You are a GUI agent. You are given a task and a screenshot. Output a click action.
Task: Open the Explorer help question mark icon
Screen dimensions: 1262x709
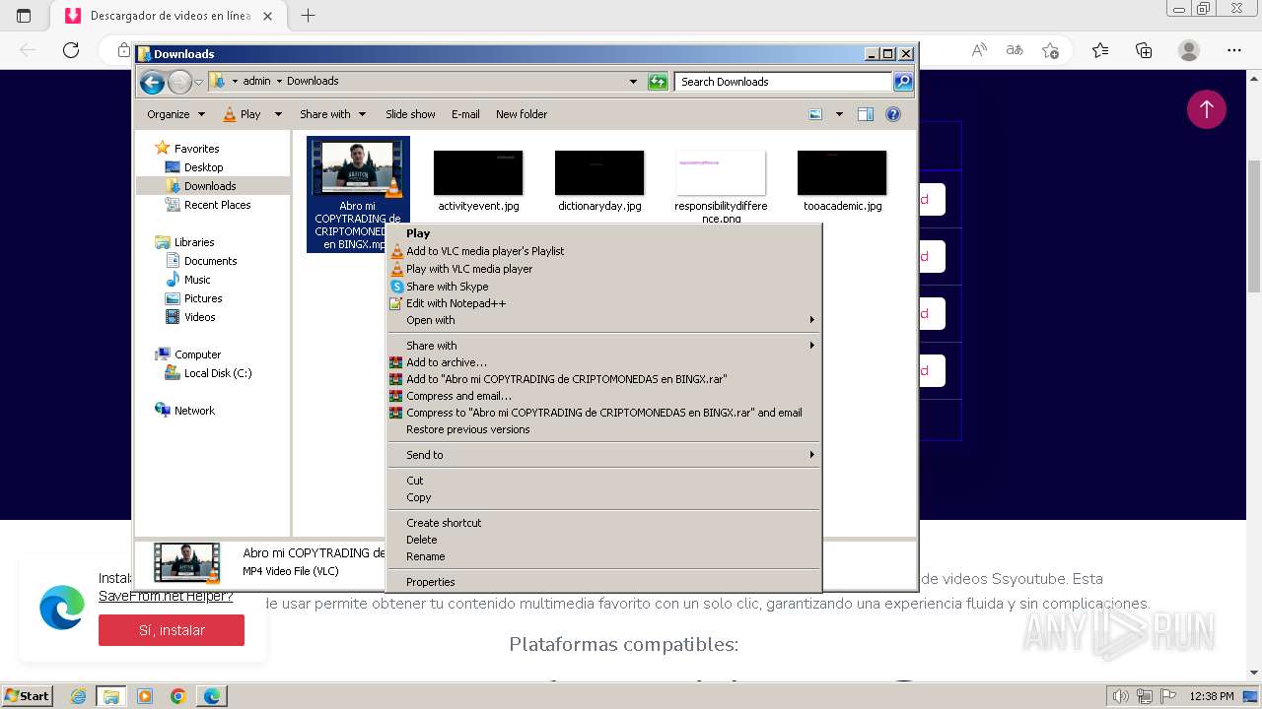pos(893,114)
